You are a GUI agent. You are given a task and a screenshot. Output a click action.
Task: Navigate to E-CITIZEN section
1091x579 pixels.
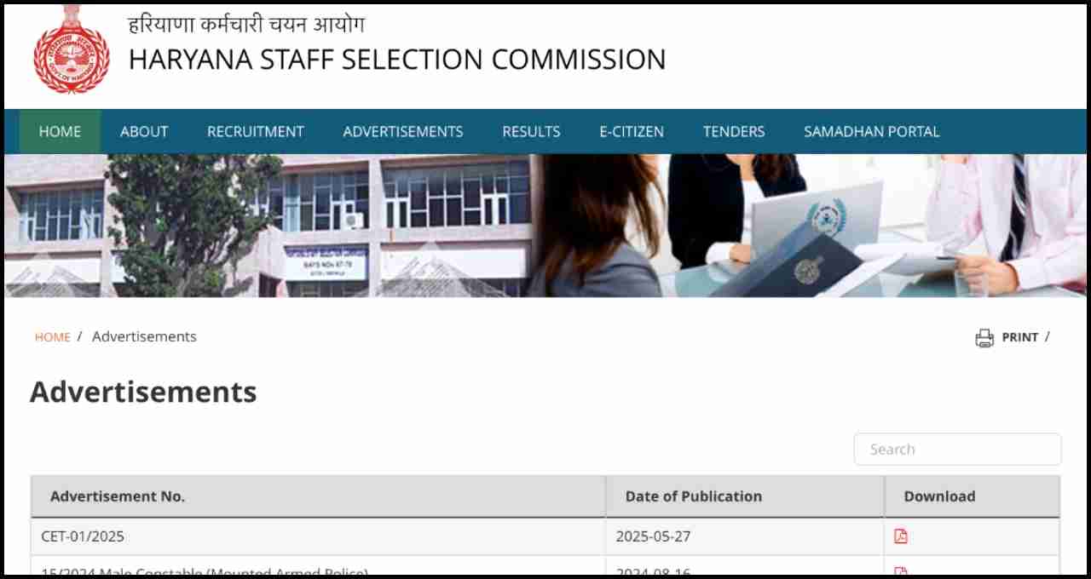point(632,131)
